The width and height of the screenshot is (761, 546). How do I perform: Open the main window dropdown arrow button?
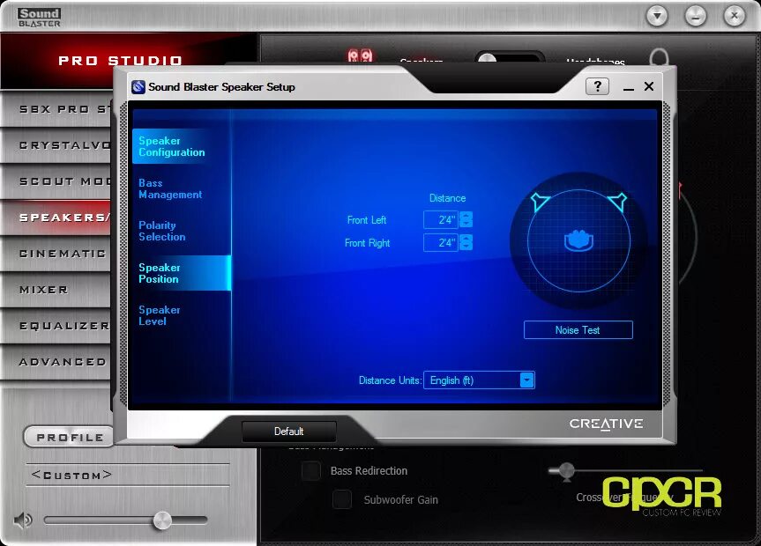pos(657,16)
